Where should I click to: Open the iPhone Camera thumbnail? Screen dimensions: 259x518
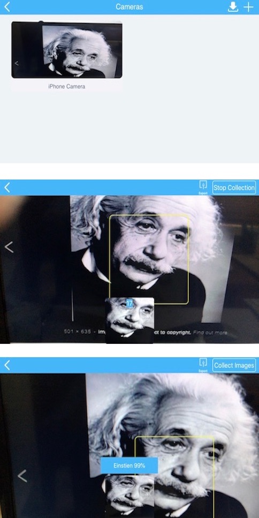click(67, 50)
